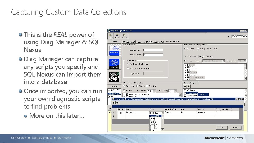
Task: Click the Startup value in Collection Point cell
Action: pos(168,112)
